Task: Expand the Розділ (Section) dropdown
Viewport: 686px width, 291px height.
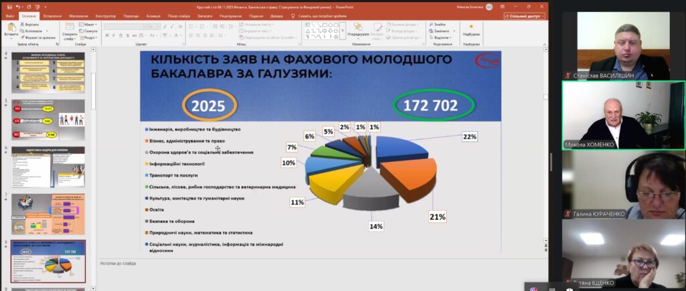Action: point(89,37)
